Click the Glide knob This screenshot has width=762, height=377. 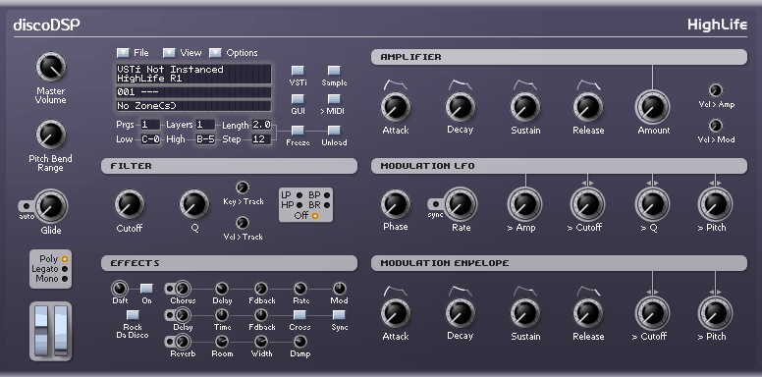[x=50, y=206]
